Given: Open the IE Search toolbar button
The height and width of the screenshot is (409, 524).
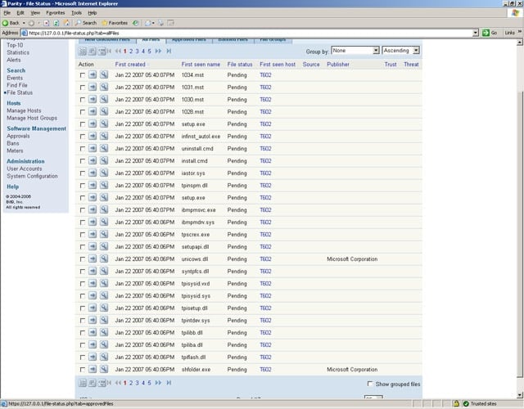Looking at the screenshot, I should (86, 23).
